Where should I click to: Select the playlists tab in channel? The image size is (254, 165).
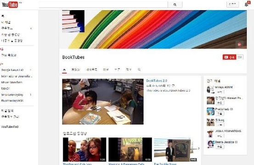point(91,70)
